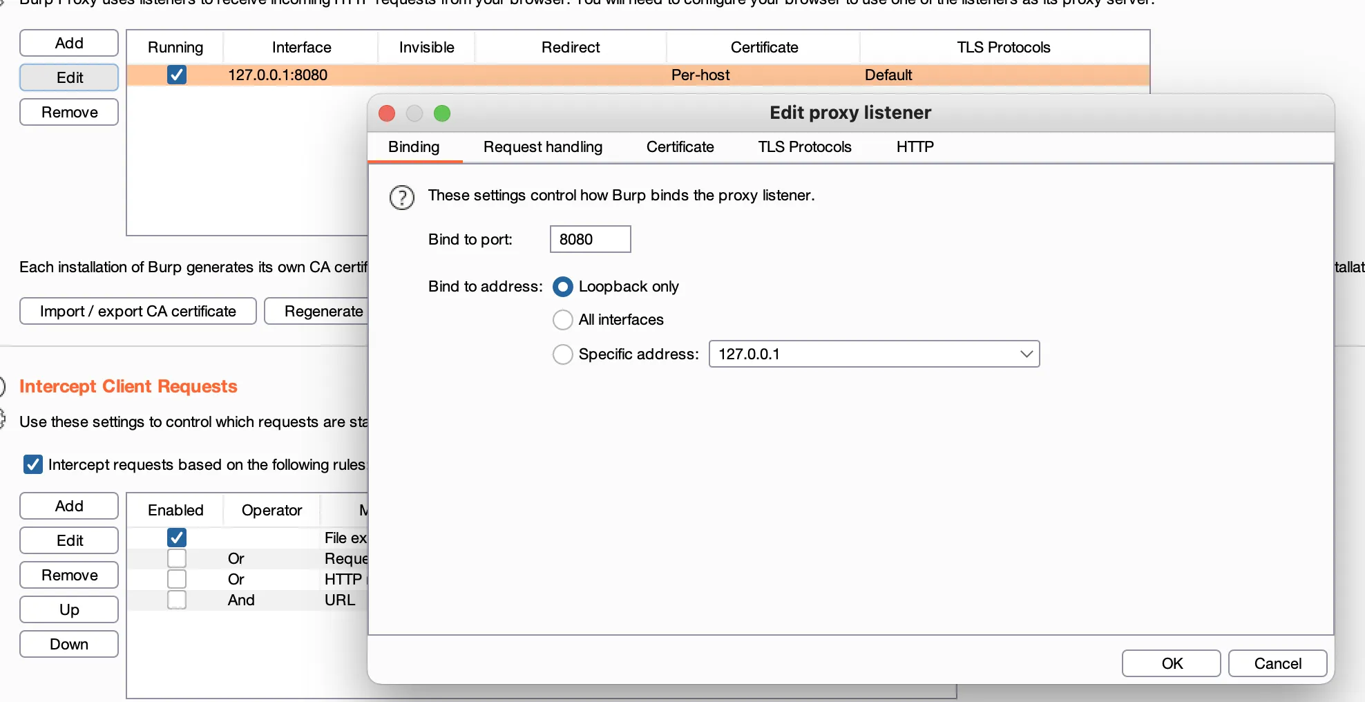Toggle Running checkbox for 127.0.0.1:8080 listener
The image size is (1365, 702).
(x=177, y=75)
